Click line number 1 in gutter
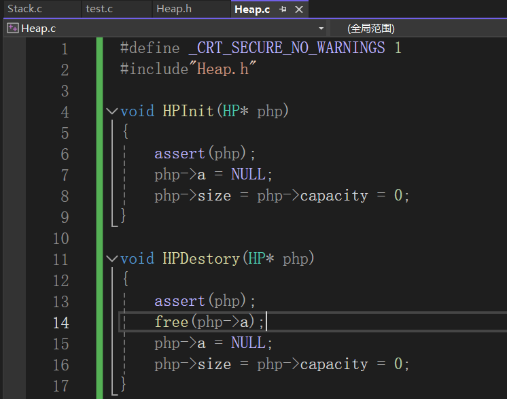The width and height of the screenshot is (507, 399). [x=65, y=49]
